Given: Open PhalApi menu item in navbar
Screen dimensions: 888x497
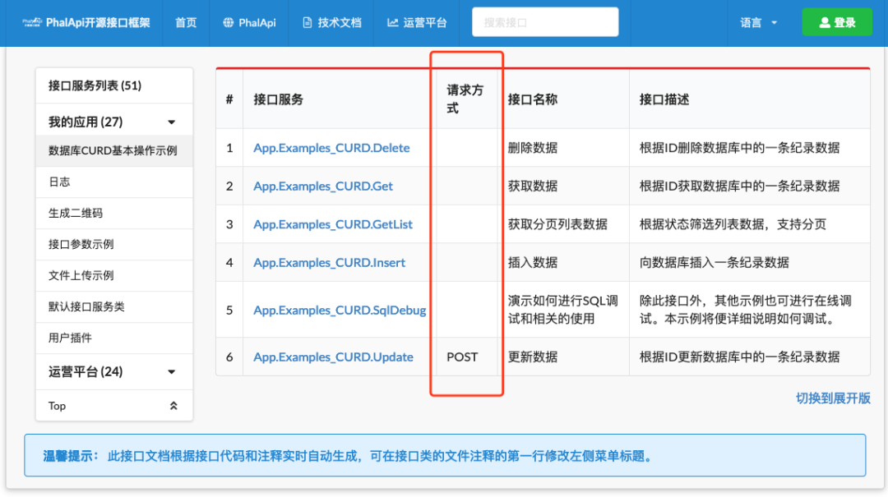Looking at the screenshot, I should [x=249, y=23].
